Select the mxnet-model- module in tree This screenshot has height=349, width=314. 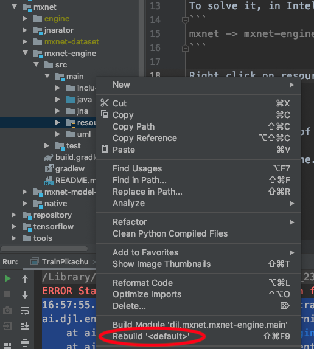70,192
